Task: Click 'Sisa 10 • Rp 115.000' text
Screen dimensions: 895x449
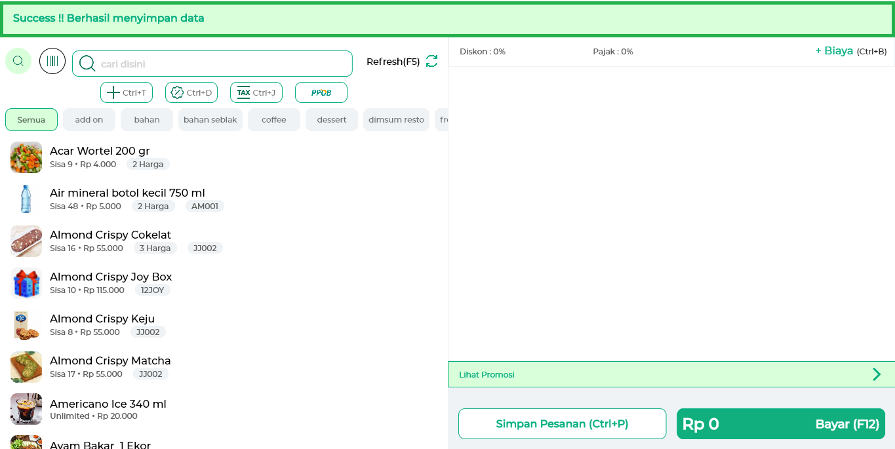Action: point(87,290)
